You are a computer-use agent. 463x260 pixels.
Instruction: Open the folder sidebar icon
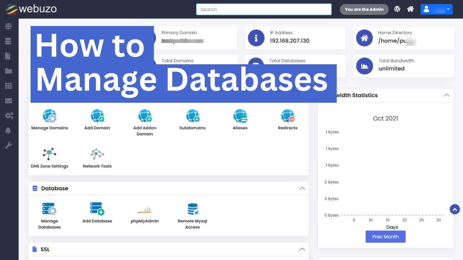pos(8,71)
